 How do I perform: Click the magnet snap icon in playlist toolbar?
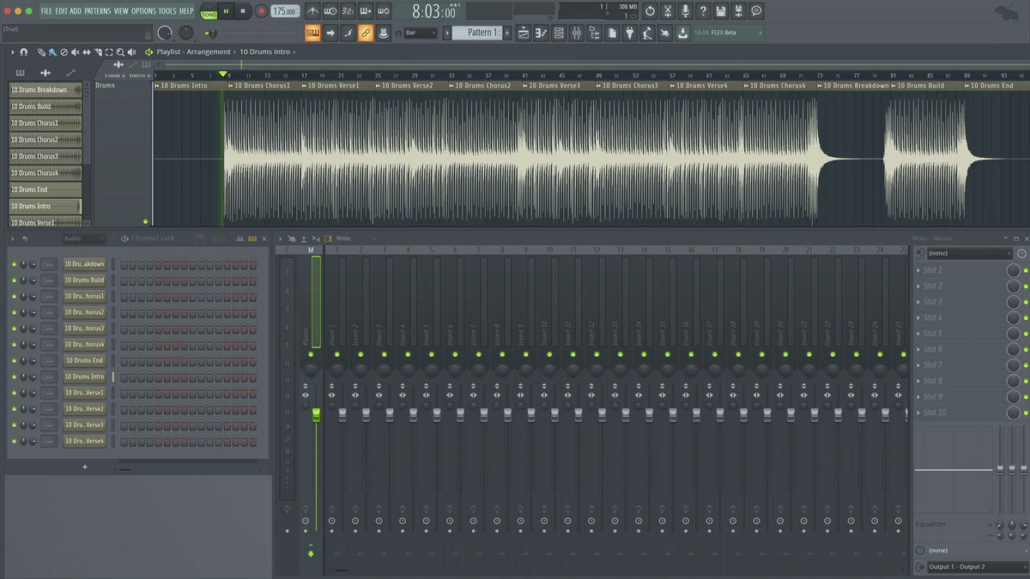(23, 52)
